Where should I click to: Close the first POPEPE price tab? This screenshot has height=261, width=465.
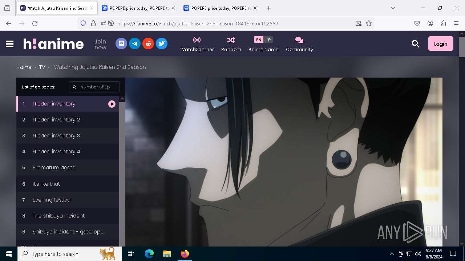[173, 8]
